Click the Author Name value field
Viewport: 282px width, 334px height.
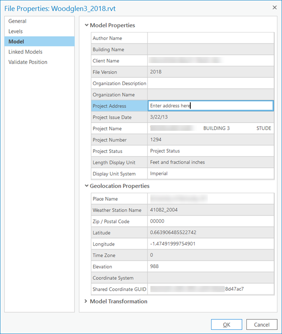210,38
